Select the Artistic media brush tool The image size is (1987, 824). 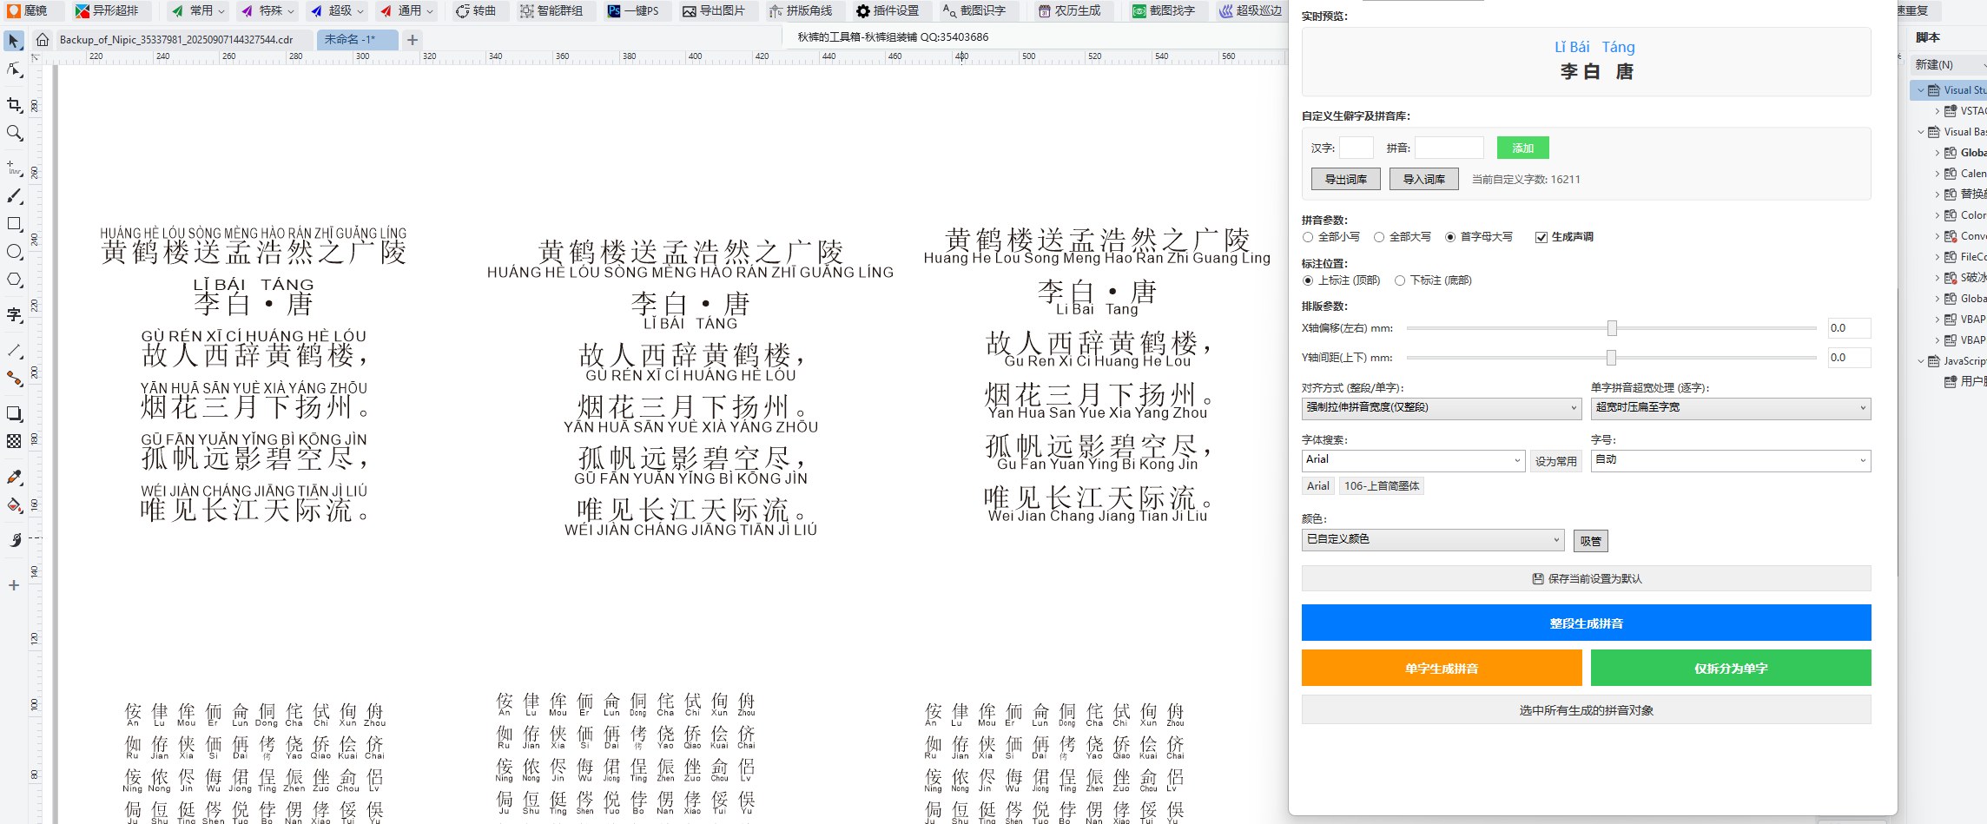[14, 196]
